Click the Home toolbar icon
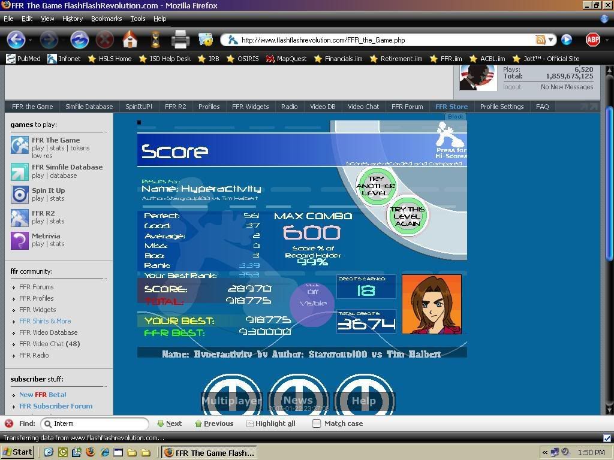This screenshot has height=460, width=614. (130, 40)
